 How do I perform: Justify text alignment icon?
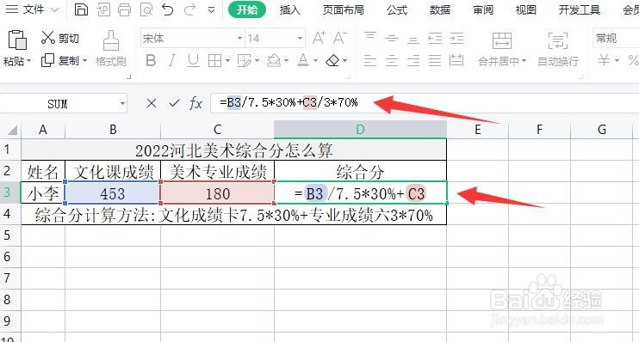435,61
